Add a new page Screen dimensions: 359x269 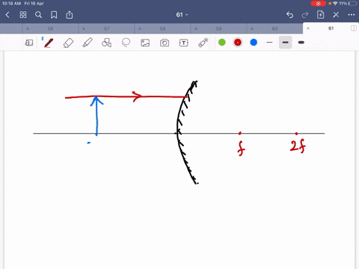click(x=320, y=15)
